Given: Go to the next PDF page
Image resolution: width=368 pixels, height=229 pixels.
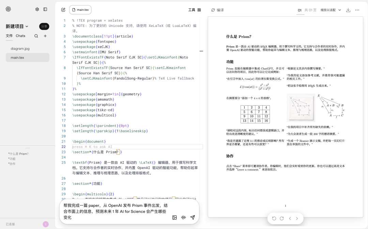Looking at the screenshot, I should 297,218.
